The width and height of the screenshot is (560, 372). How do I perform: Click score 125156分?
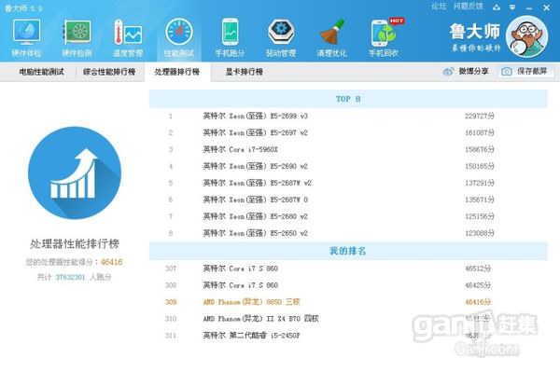480,216
